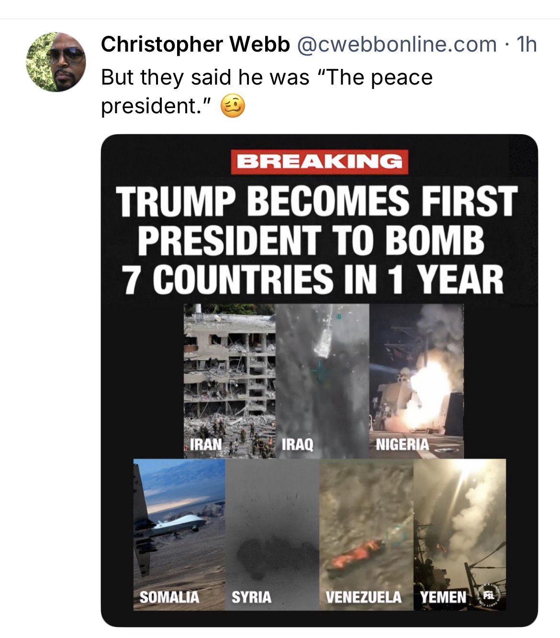
Task: Click the @cwebbonline.com handle
Action: (397, 44)
